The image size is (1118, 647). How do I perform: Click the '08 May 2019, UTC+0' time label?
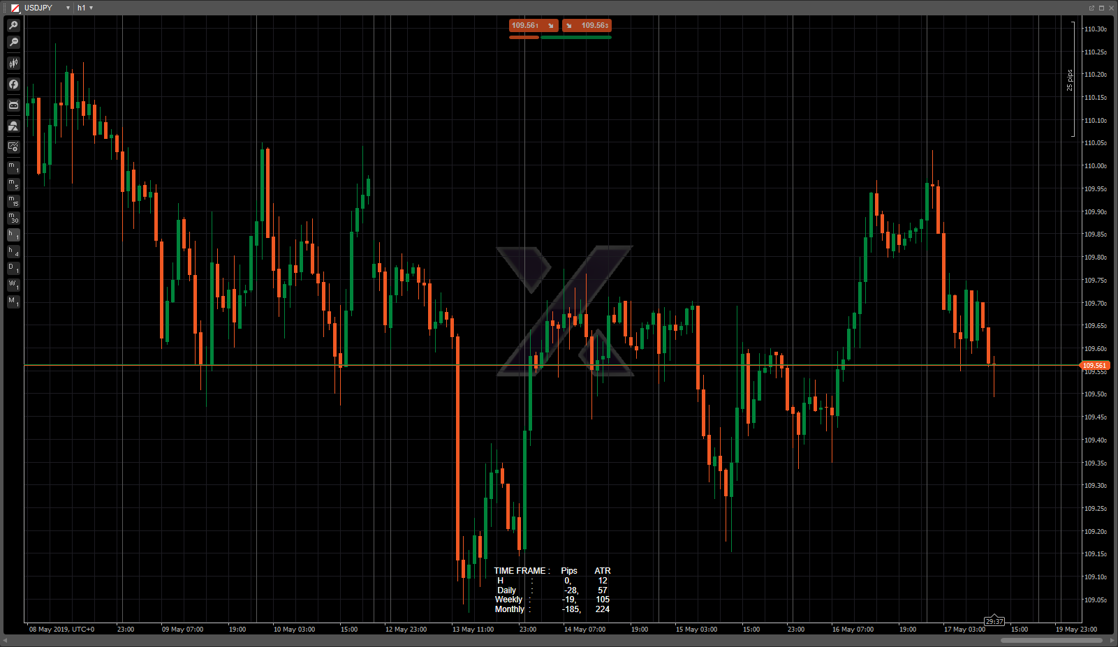click(61, 630)
